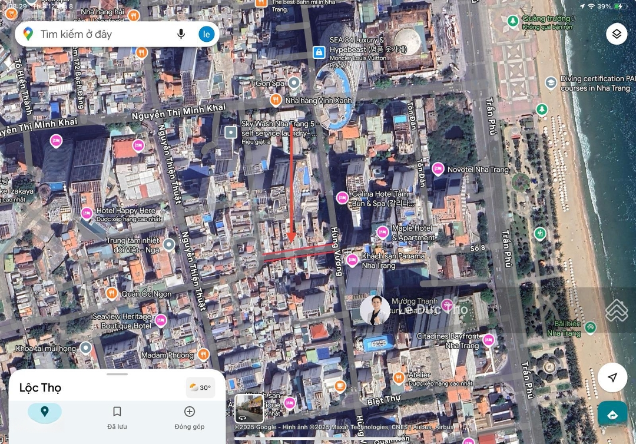Tap the Quán Ốc Ngon restaurant pin

click(x=111, y=293)
